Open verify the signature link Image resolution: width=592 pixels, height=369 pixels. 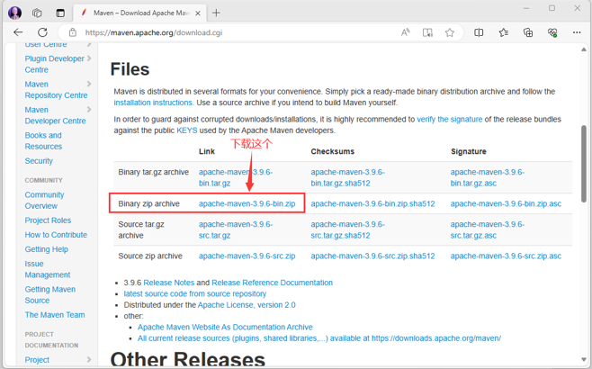(x=450, y=120)
